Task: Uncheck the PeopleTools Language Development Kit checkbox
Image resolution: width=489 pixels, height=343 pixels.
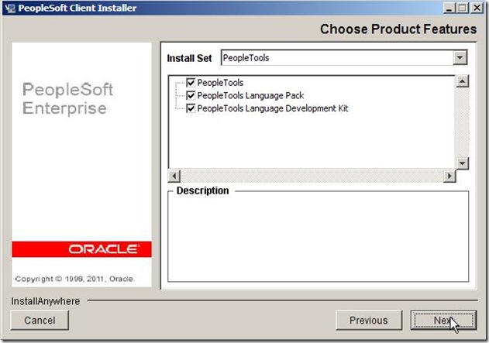Action: point(191,108)
